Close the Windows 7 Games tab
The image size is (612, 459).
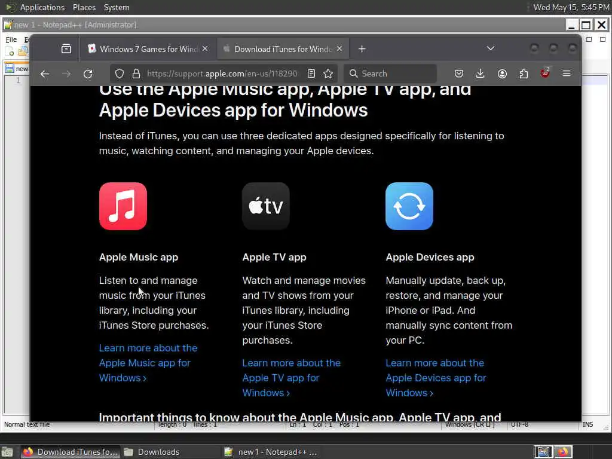206,49
